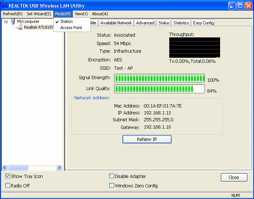Screen dimensions: 254x199
Task: Open the About(A) menu
Action: (x=100, y=14)
